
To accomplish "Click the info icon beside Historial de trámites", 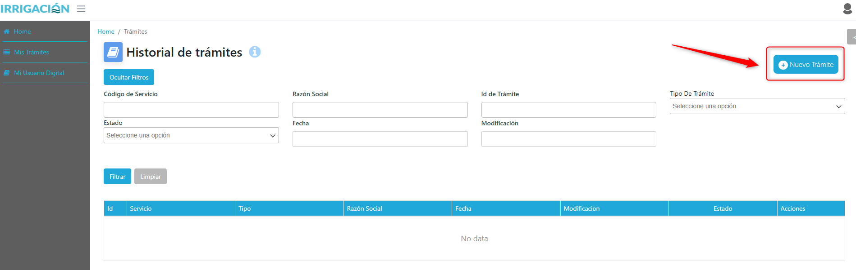I will (x=255, y=52).
